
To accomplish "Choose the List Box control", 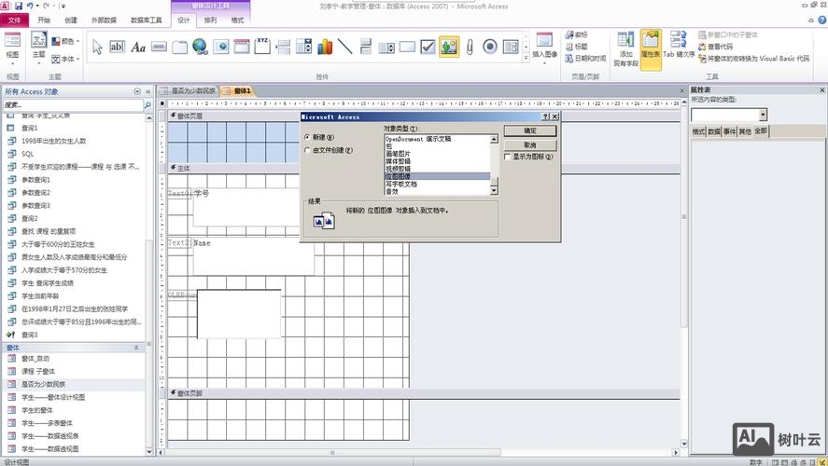I will pyautogui.click(x=386, y=48).
